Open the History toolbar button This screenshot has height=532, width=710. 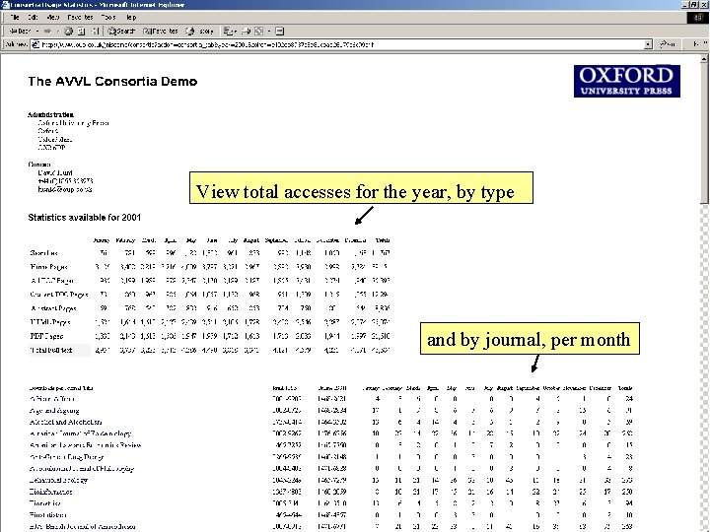pos(199,32)
